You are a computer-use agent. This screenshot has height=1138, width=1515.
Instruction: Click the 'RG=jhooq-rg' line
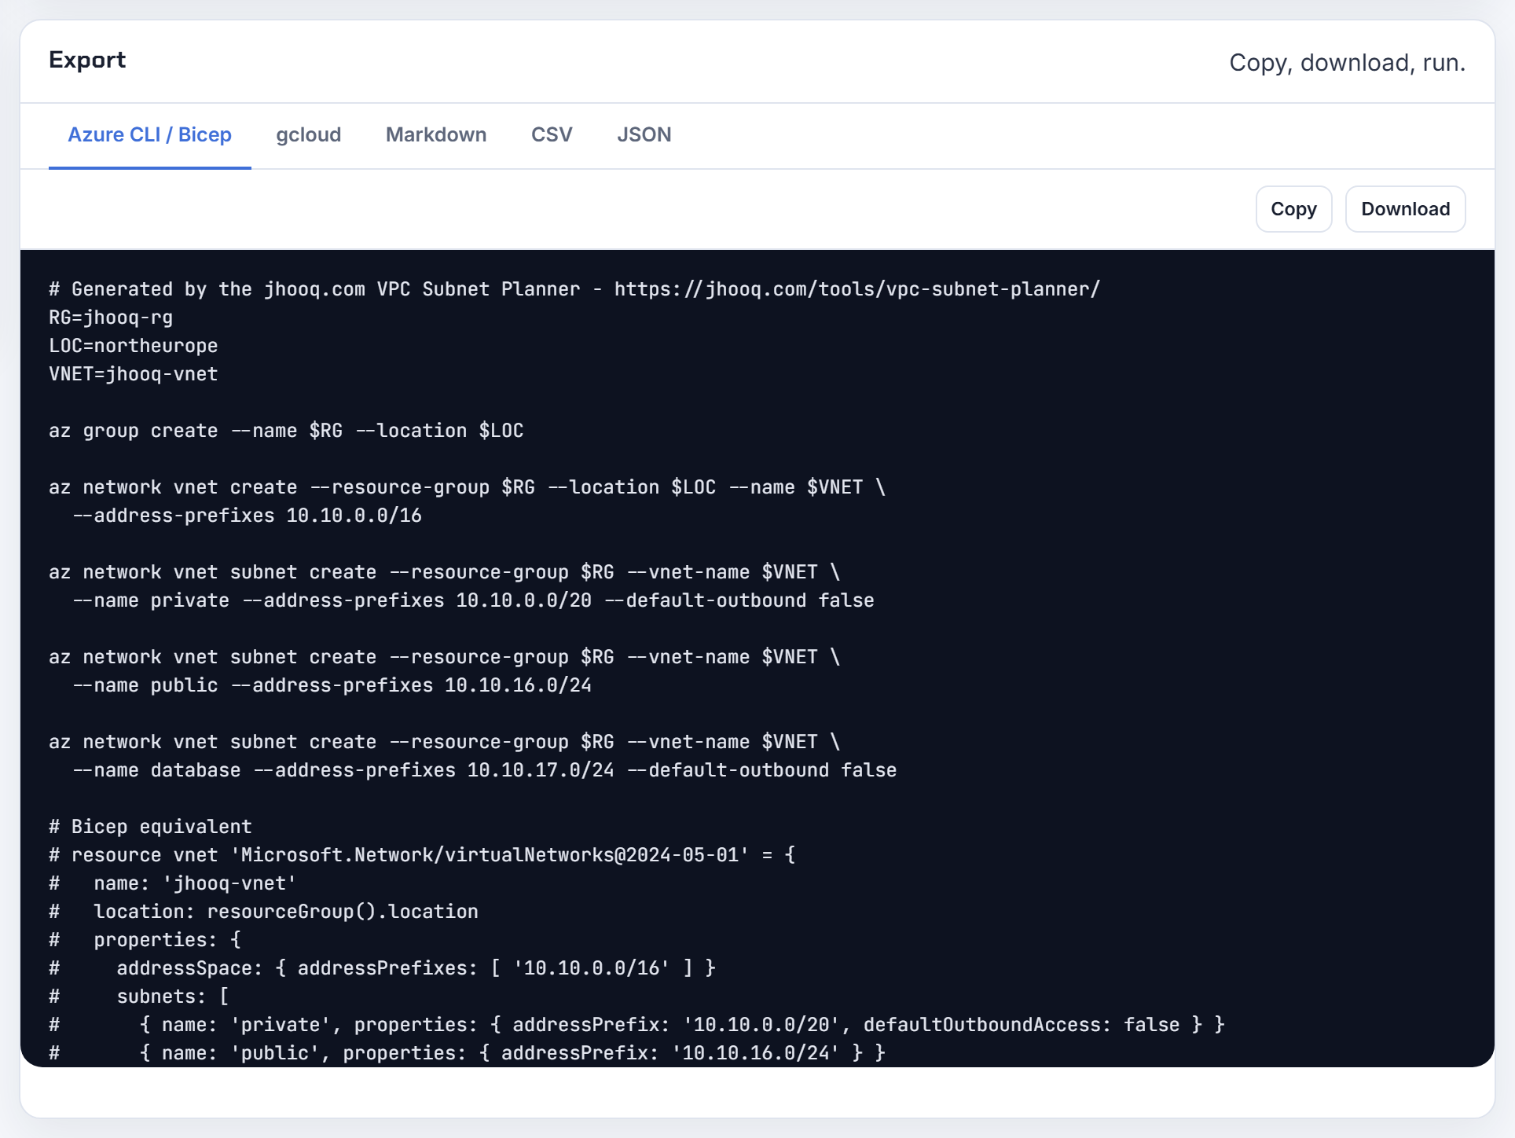tap(111, 318)
